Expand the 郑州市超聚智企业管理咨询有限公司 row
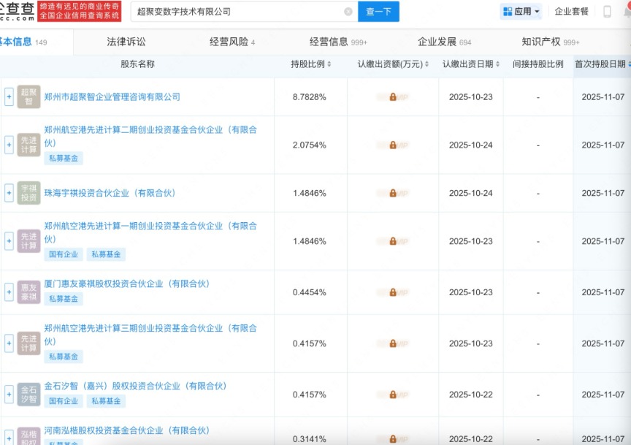Viewport: 631px width, 445px height. click(9, 96)
